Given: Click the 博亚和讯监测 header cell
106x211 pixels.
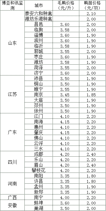Looking at the screenshot, I should (x=12, y=5).
